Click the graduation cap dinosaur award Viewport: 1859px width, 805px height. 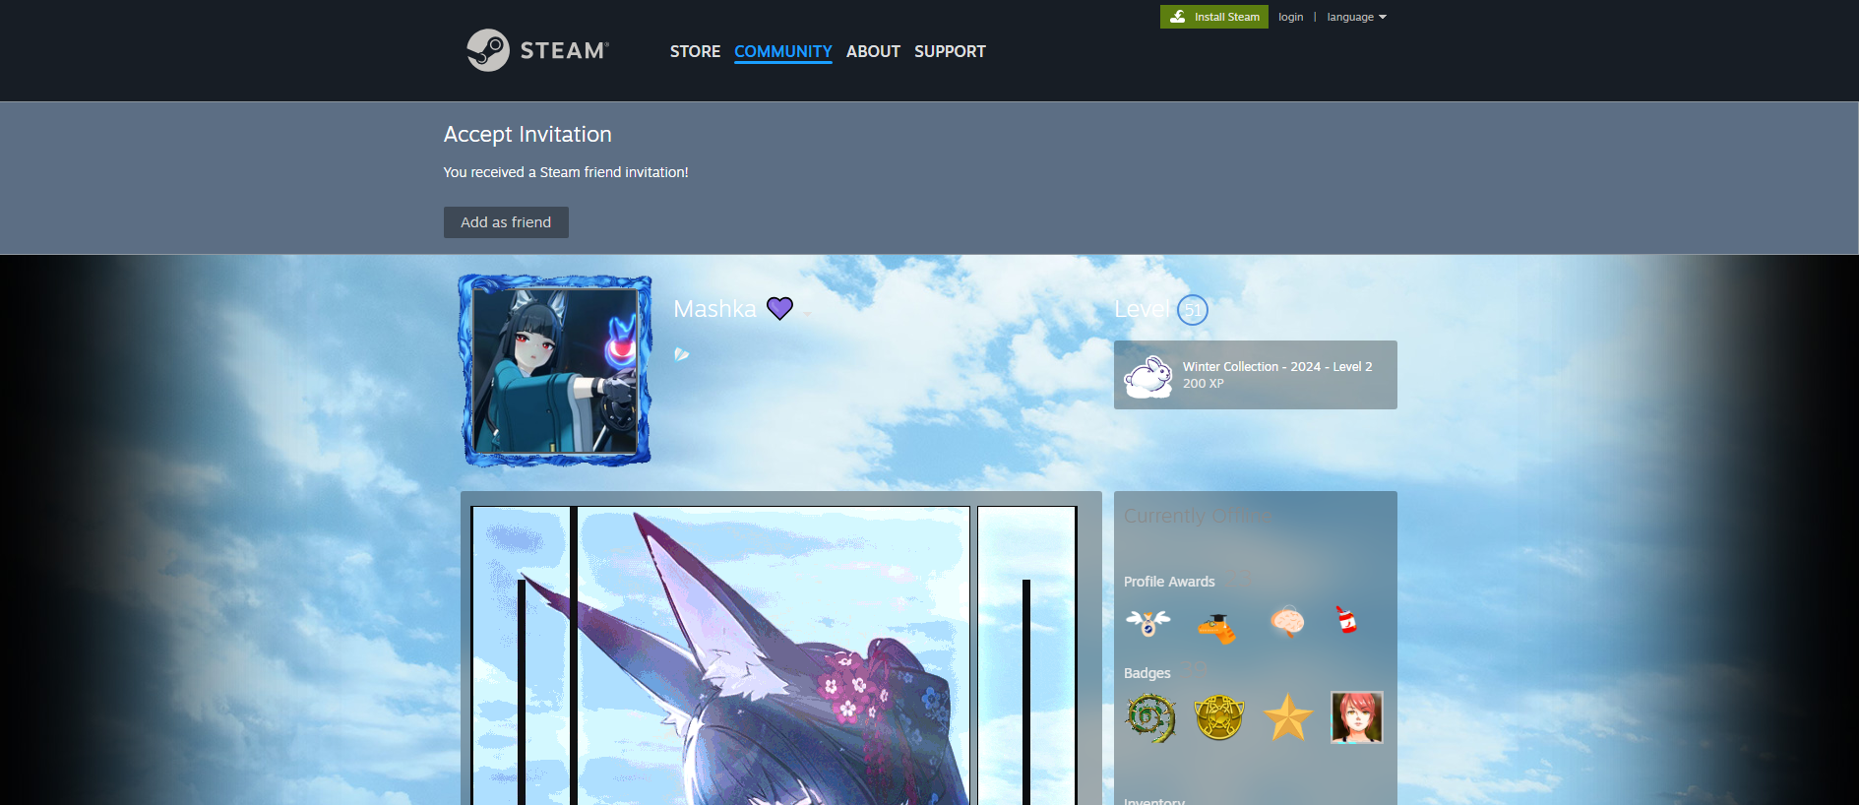point(1217,627)
